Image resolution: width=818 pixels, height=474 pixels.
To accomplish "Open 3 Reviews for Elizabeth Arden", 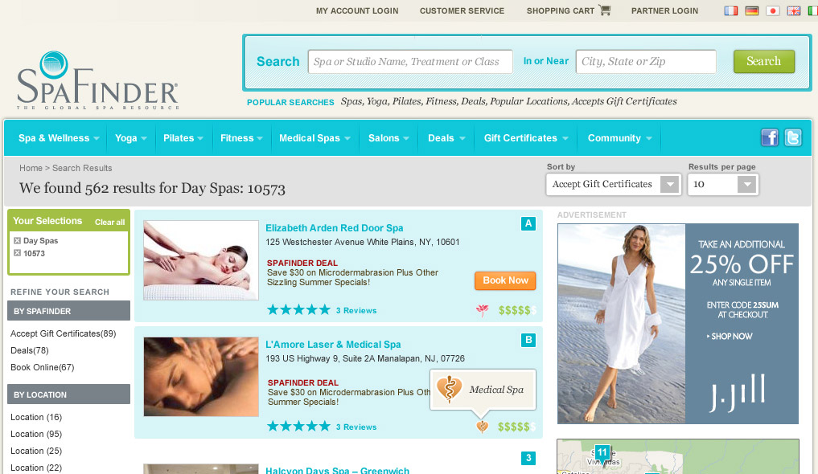I will (x=356, y=310).
